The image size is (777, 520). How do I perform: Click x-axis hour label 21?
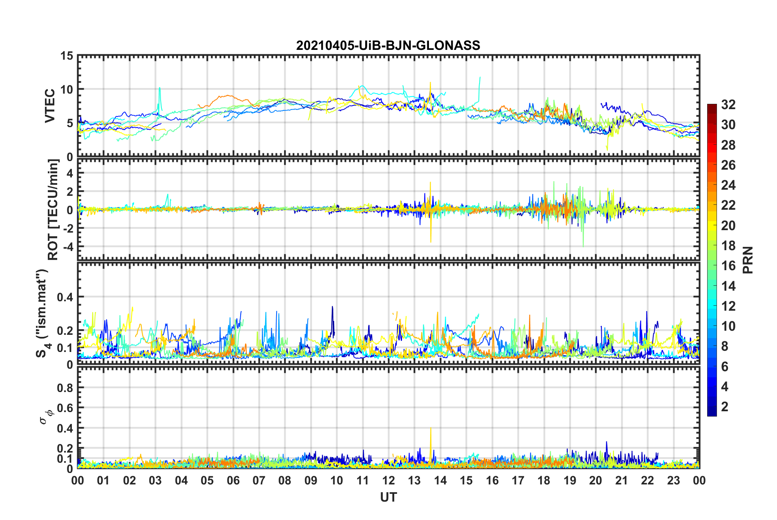pos(622,480)
